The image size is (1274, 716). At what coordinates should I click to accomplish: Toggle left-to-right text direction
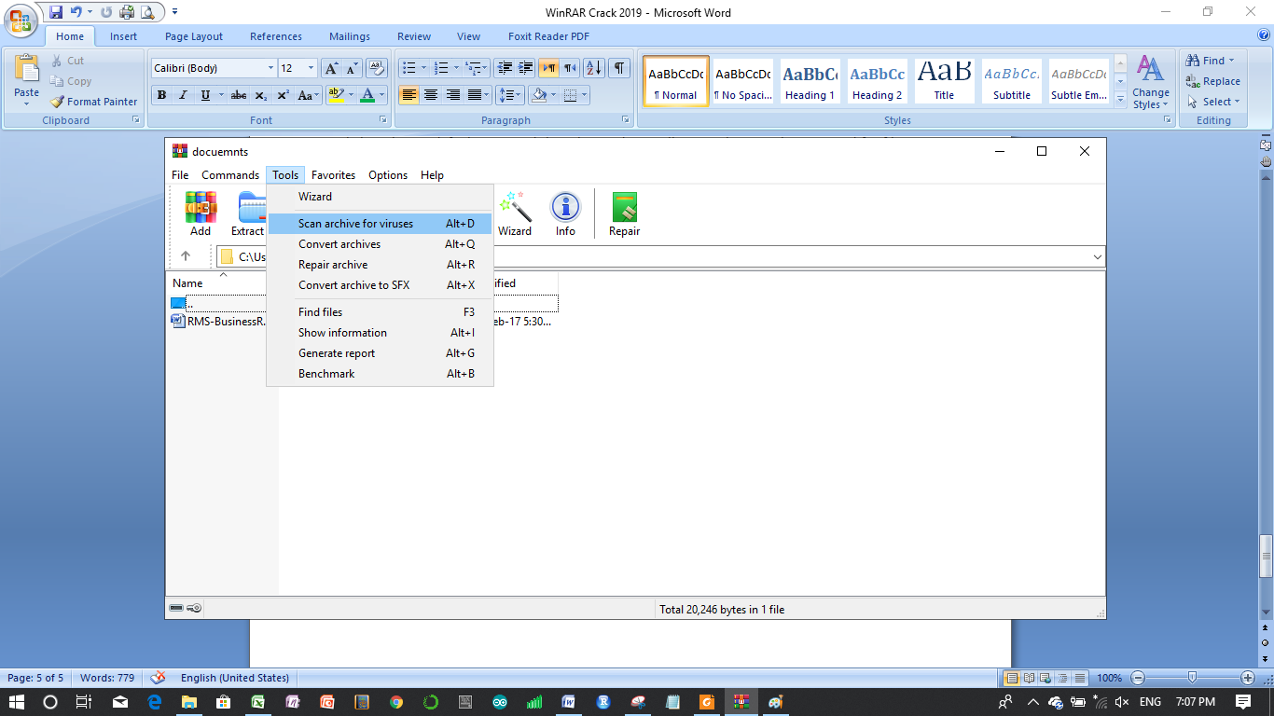[x=548, y=68]
